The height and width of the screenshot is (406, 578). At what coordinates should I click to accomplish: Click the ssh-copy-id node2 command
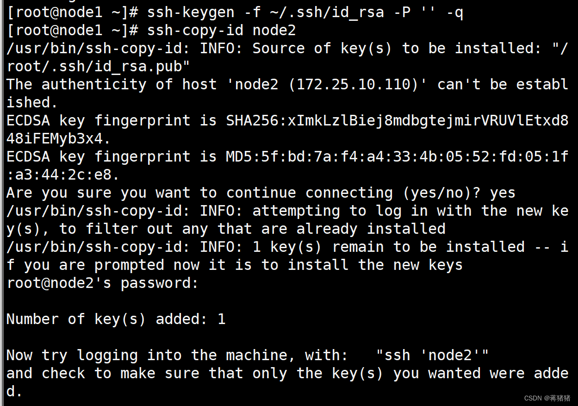click(221, 31)
